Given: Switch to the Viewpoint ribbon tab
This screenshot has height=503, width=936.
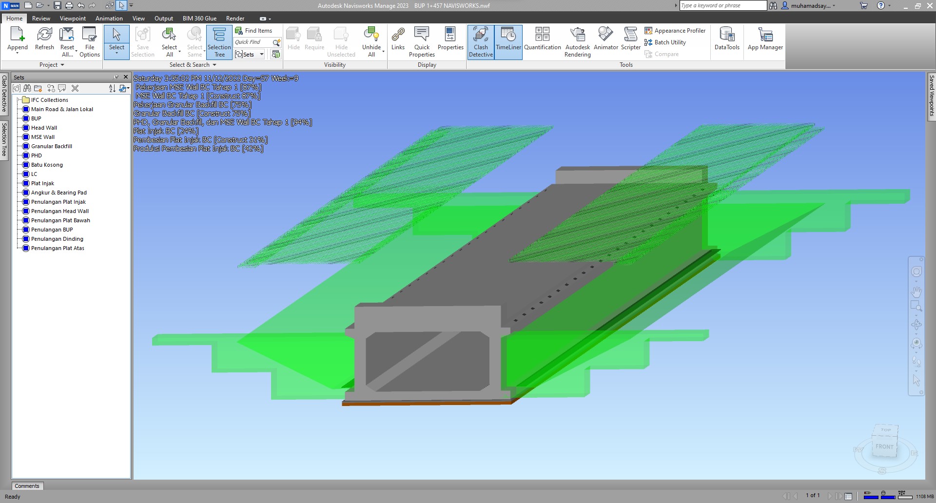Looking at the screenshot, I should (x=73, y=19).
